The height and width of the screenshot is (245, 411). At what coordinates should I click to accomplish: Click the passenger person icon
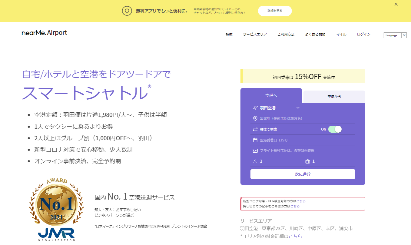coord(255,161)
